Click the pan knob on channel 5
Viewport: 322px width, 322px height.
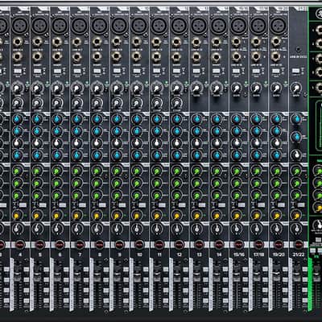point(37,229)
